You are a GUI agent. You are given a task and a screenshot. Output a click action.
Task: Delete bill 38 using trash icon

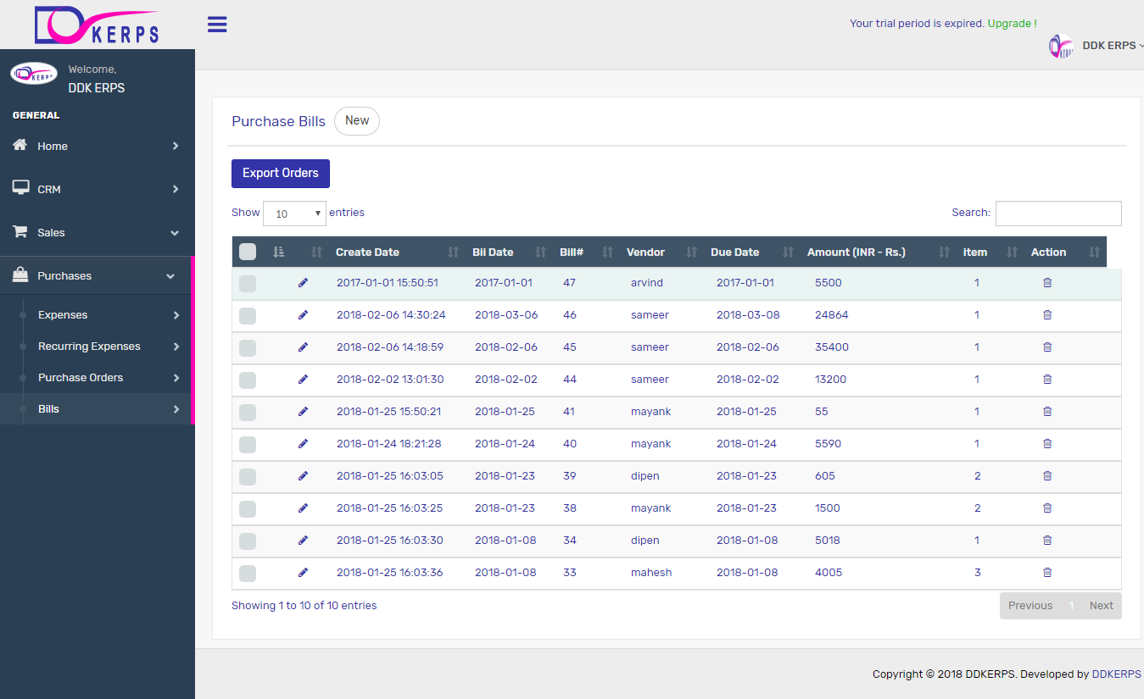coord(1047,508)
